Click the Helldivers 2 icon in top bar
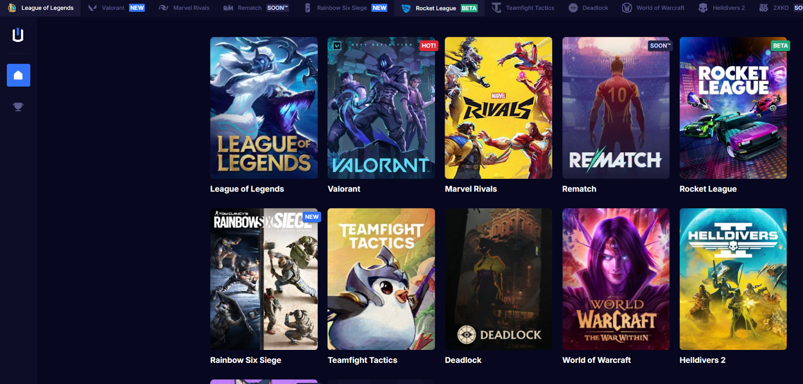The width and height of the screenshot is (803, 384). coord(703,8)
